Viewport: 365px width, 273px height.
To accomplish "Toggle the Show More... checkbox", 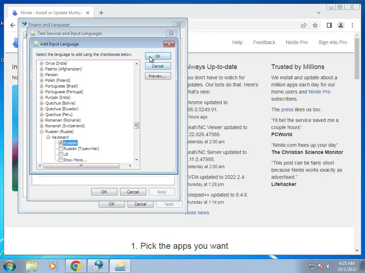I will click(x=61, y=160).
